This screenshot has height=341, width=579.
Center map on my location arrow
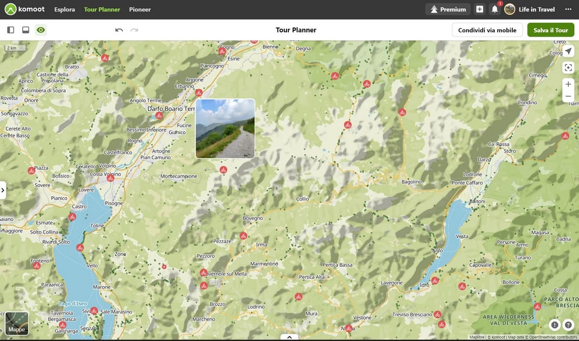(568, 52)
